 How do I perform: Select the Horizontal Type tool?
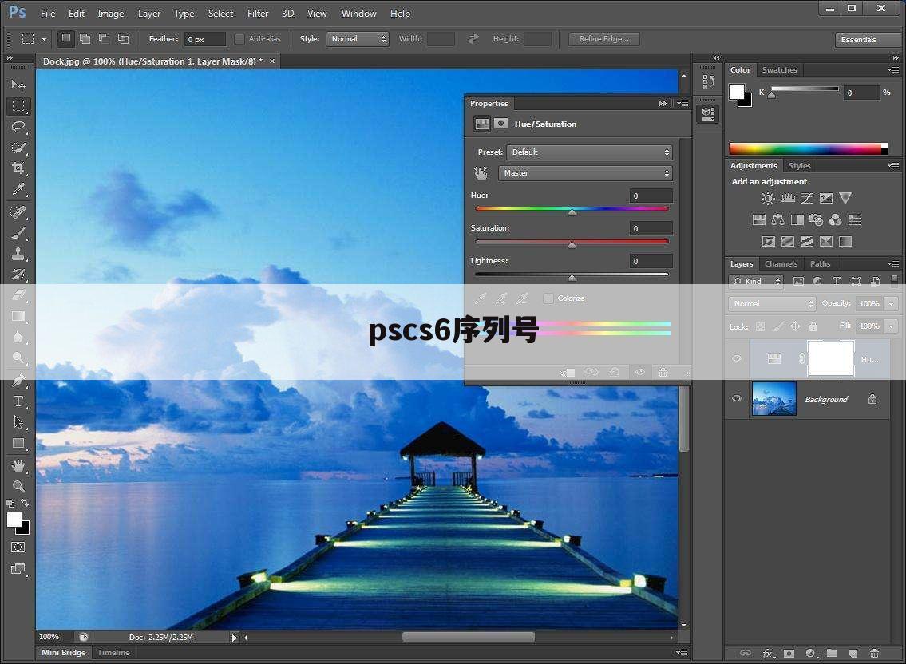point(18,401)
